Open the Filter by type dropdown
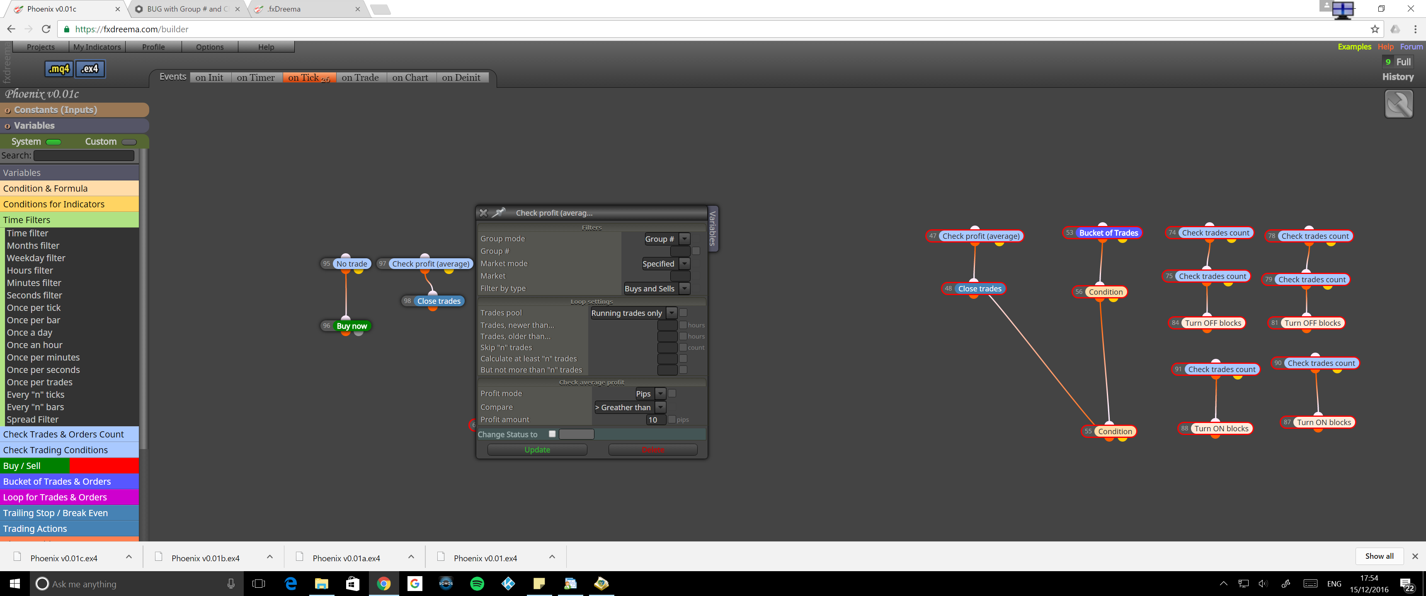The height and width of the screenshot is (596, 1426). point(685,288)
